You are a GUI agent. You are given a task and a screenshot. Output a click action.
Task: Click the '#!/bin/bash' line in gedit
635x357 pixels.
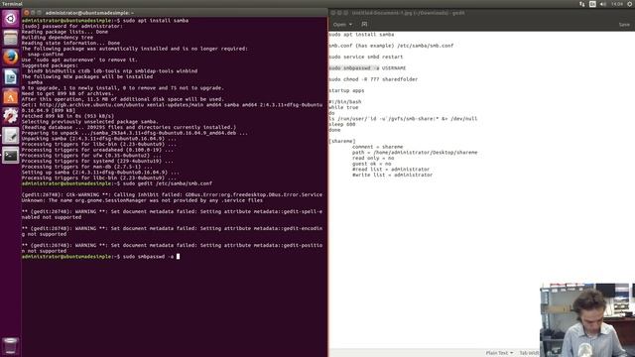(x=345, y=102)
